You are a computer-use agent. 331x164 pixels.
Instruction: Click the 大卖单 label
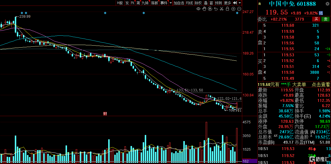299,85
